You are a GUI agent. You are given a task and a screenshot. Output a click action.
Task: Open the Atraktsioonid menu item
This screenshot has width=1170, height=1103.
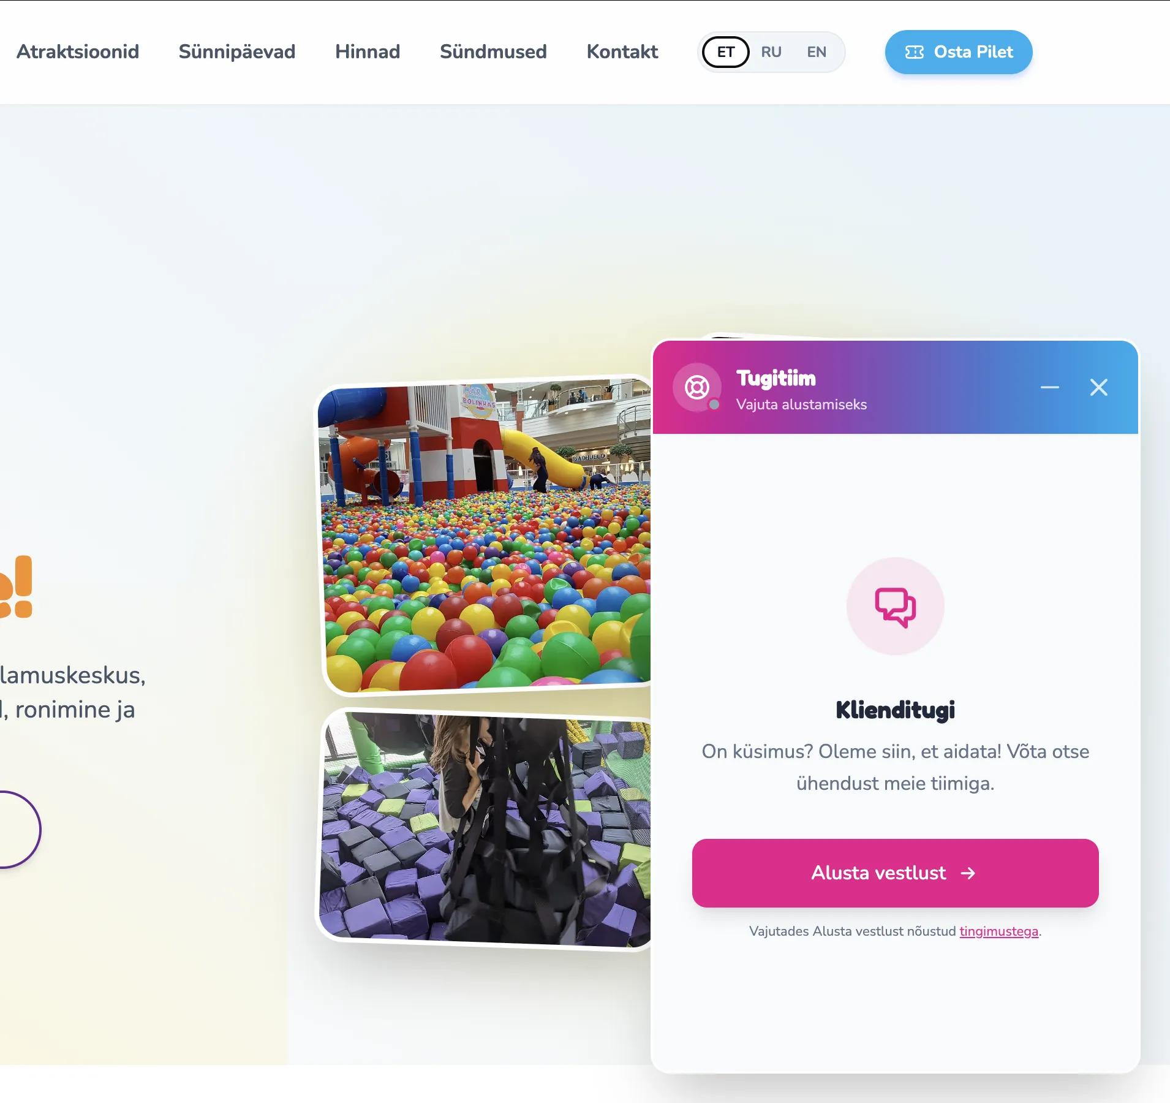78,52
